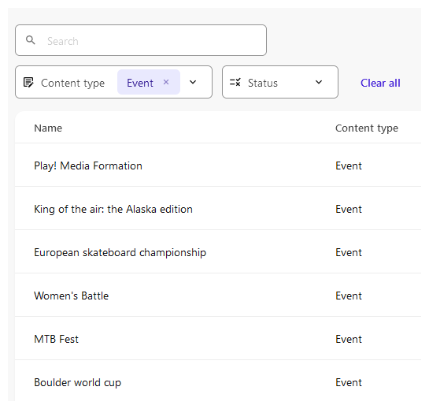This screenshot has width=429, height=409.
Task: Open the Boulder world cup entry
Action: tap(77, 383)
